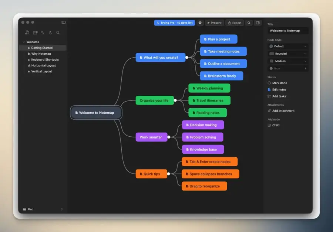Click the new folder icon in sidebar
This screenshot has width=333, height=232.
35,33
